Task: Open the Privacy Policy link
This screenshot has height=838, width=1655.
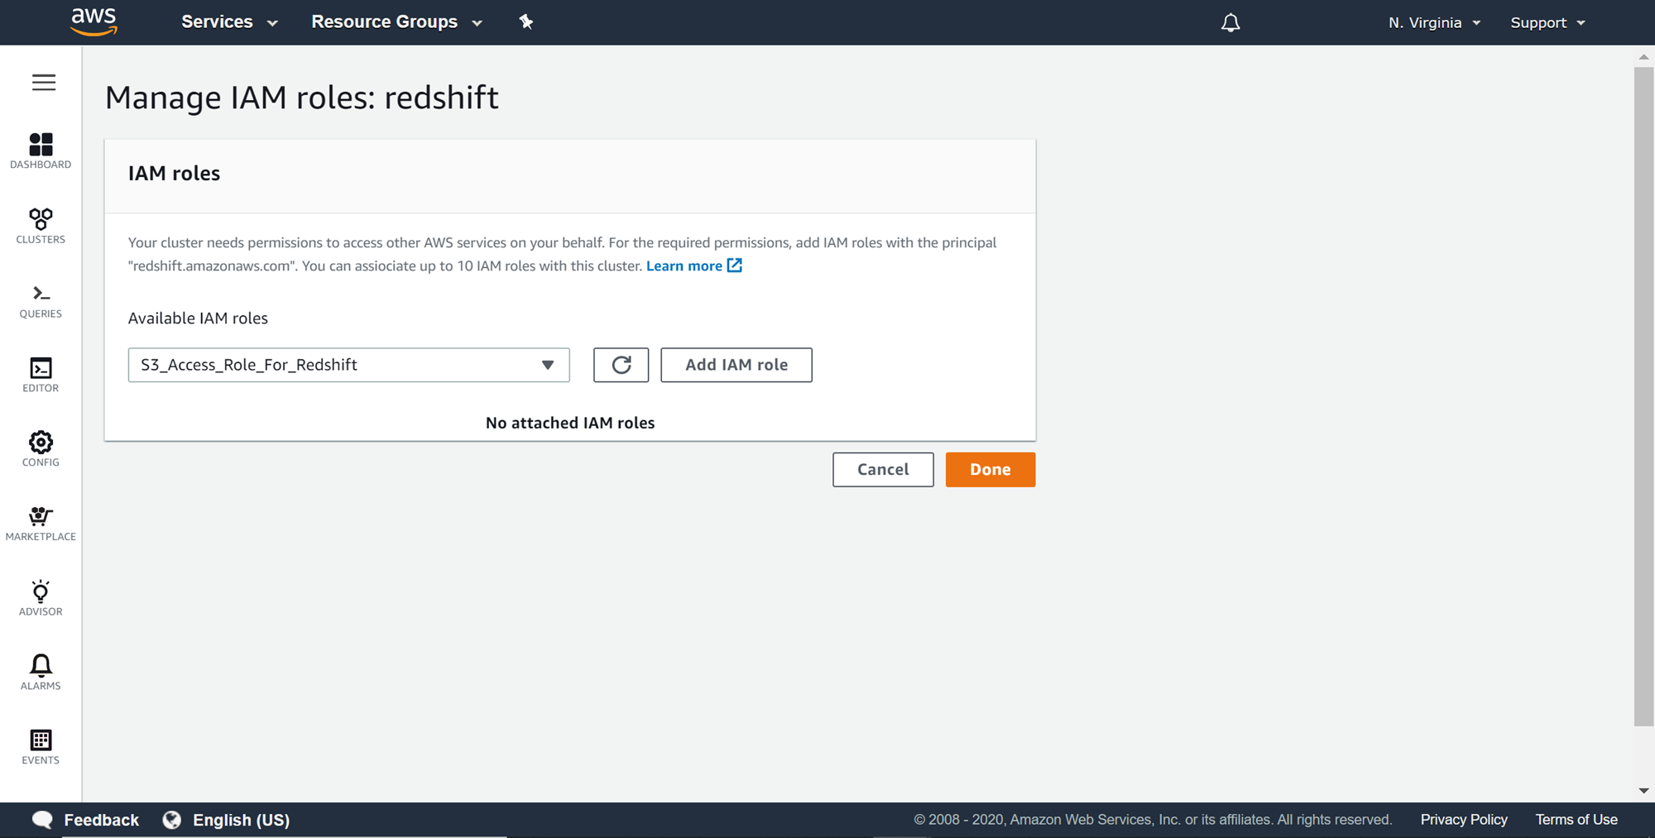Action: 1464,820
